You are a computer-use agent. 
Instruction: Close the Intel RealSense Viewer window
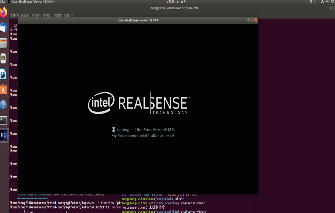tap(256, 20)
